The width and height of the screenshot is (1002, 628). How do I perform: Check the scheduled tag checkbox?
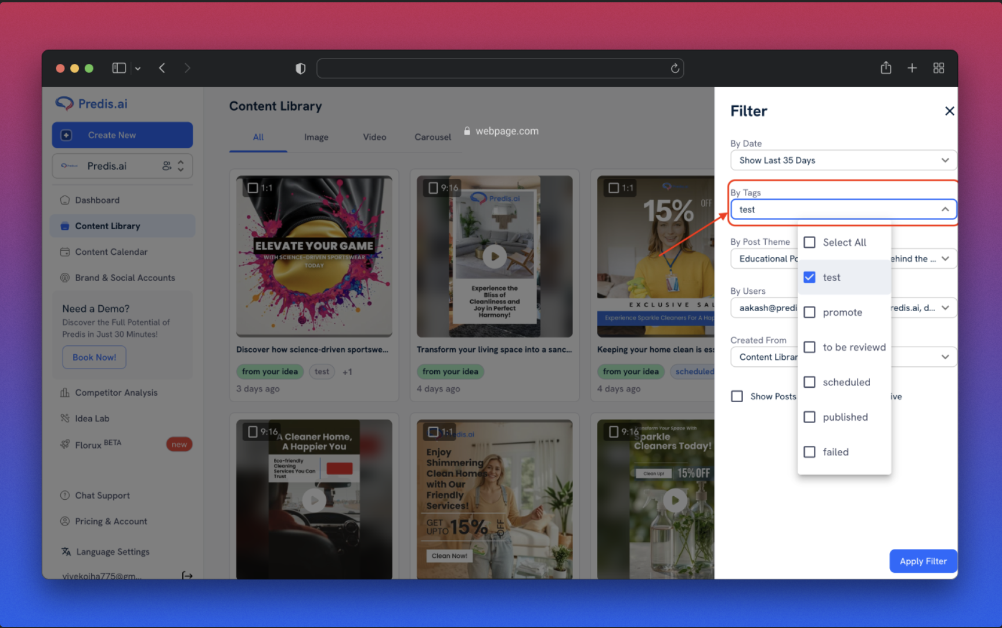tap(809, 382)
